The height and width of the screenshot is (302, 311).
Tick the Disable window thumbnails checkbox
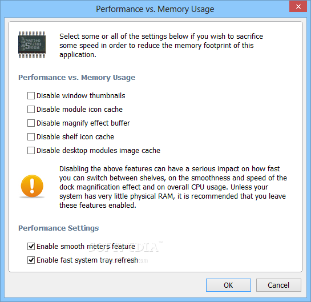click(31, 96)
